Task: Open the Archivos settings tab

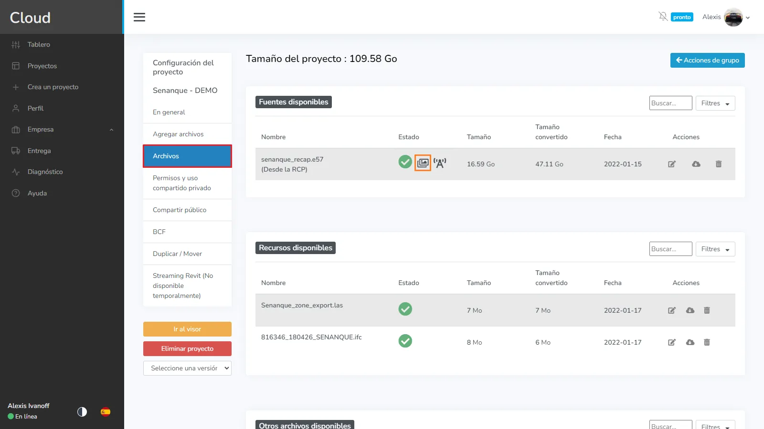Action: [187, 156]
